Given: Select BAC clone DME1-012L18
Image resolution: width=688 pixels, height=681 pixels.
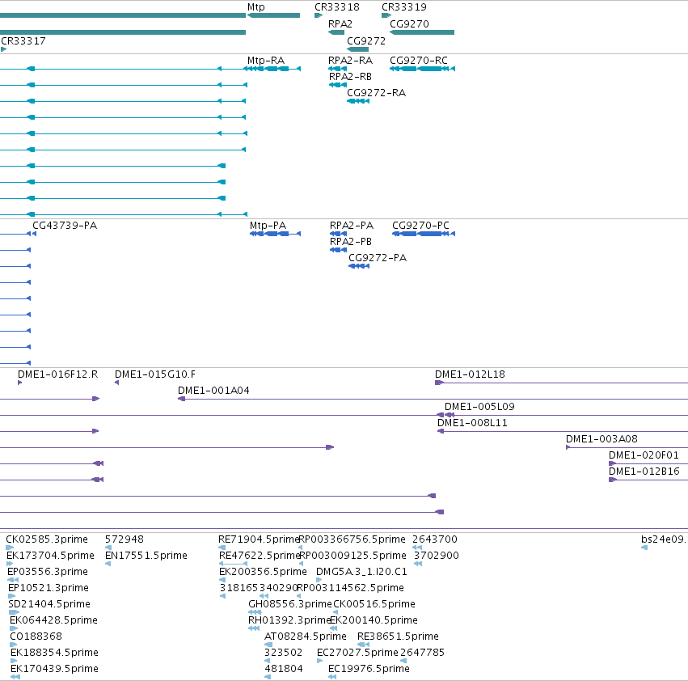Looking at the screenshot, I should point(470,374).
